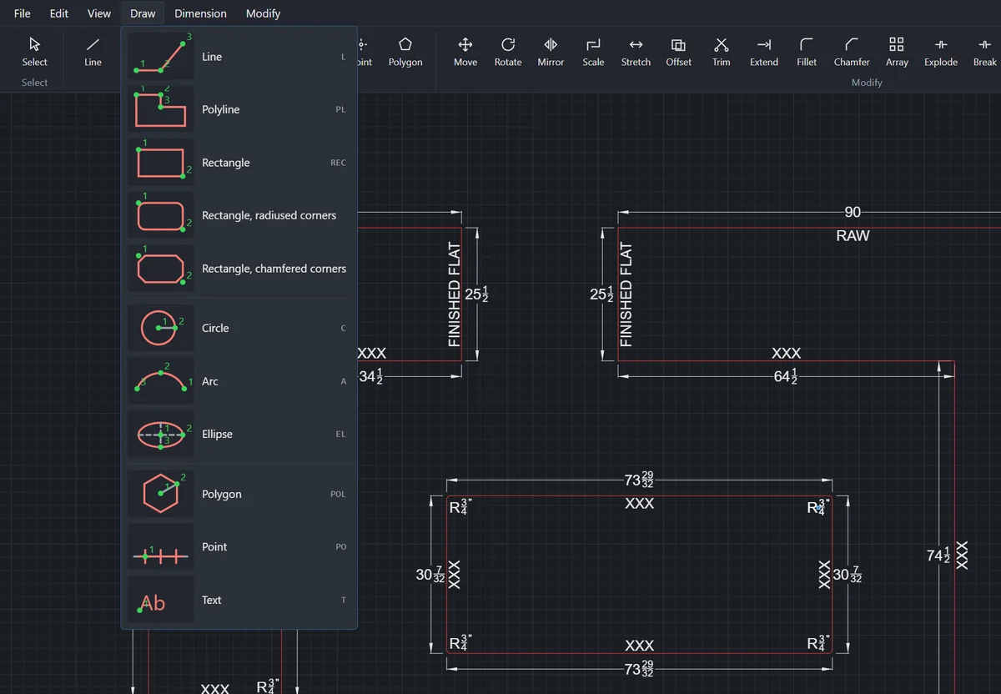Screen dimensions: 1001x694
Task: Pick the Line tool in the toolbar
Action: coord(93,52)
